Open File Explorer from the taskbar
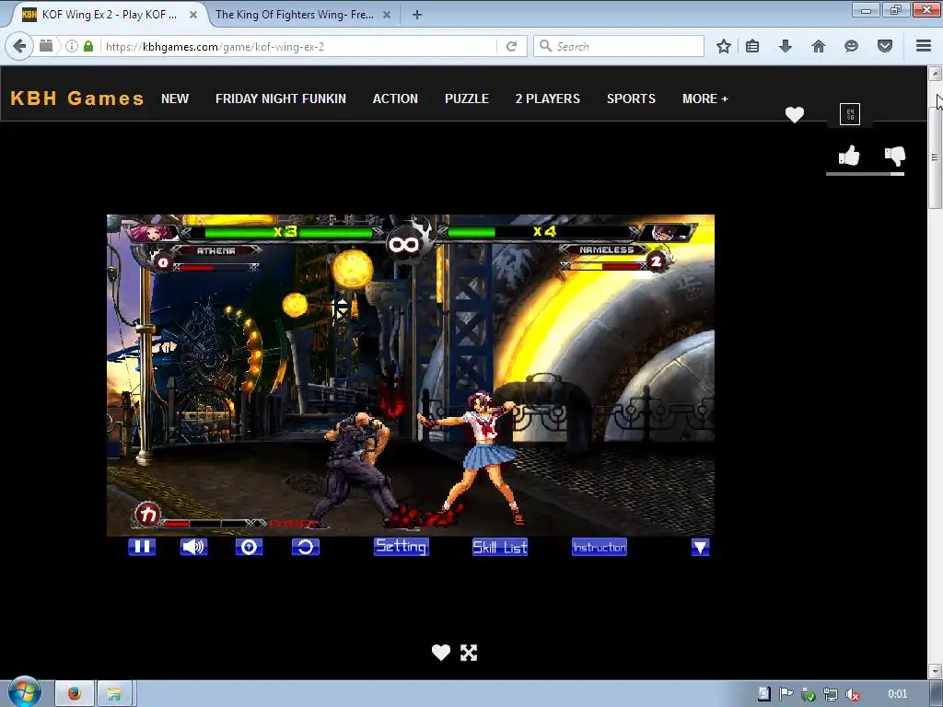 [x=114, y=694]
